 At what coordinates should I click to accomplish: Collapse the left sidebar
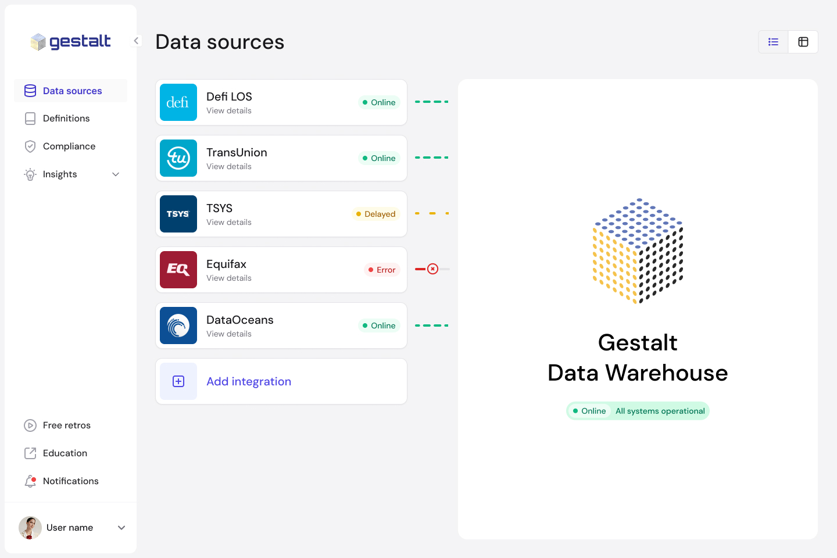(x=136, y=41)
